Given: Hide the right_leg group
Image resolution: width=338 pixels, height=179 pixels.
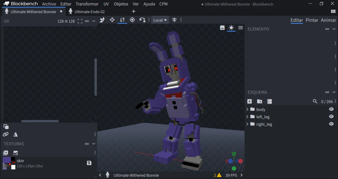Looking at the screenshot, I should click(331, 124).
